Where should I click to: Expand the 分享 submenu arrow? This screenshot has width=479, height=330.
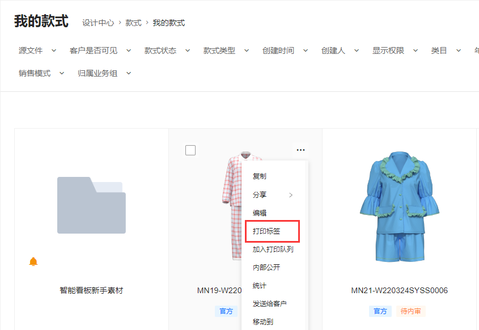click(x=291, y=195)
